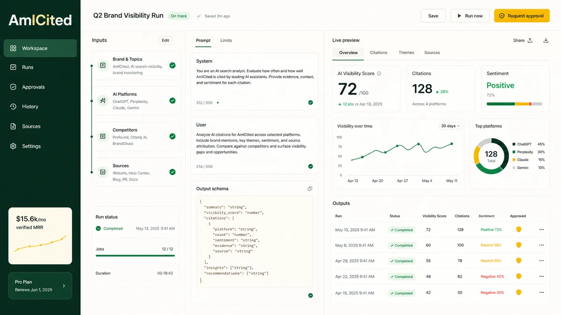Click Completed badge in May 13 row
Image resolution: width=561 pixels, height=315 pixels.
(402, 230)
